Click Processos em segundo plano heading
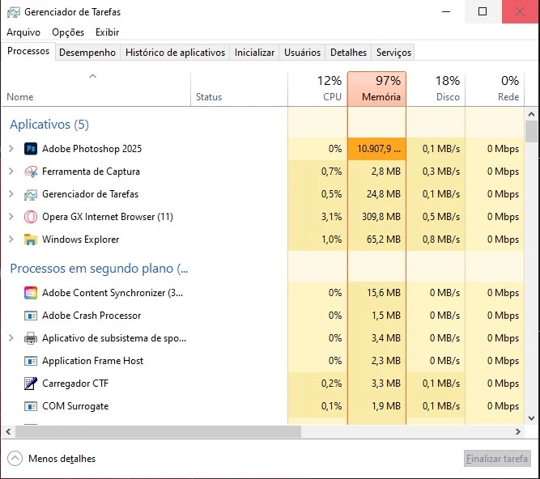This screenshot has height=479, width=540. (x=100, y=269)
